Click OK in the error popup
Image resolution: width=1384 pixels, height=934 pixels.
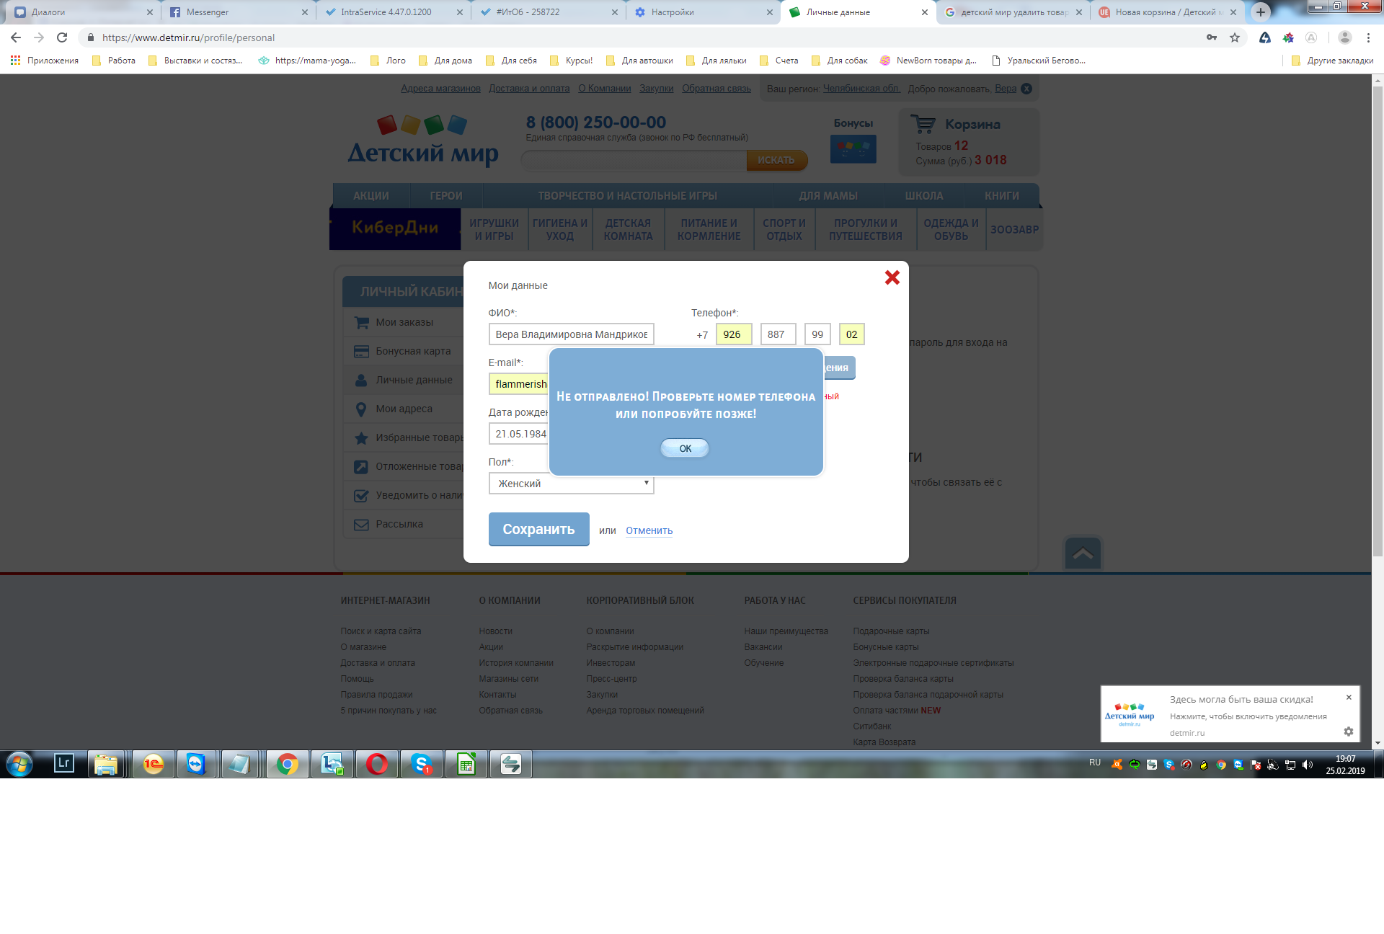coord(684,448)
